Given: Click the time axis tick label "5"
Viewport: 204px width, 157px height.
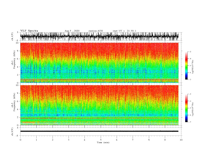Looking at the screenshot, I should [x=101, y=140].
